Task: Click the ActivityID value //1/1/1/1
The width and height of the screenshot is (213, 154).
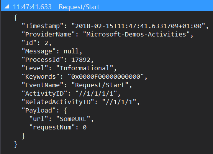Action: (x=96, y=93)
